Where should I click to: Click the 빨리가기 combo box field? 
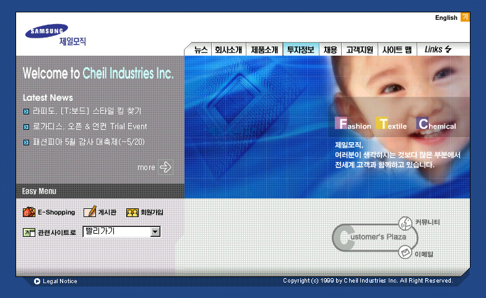tap(121, 232)
